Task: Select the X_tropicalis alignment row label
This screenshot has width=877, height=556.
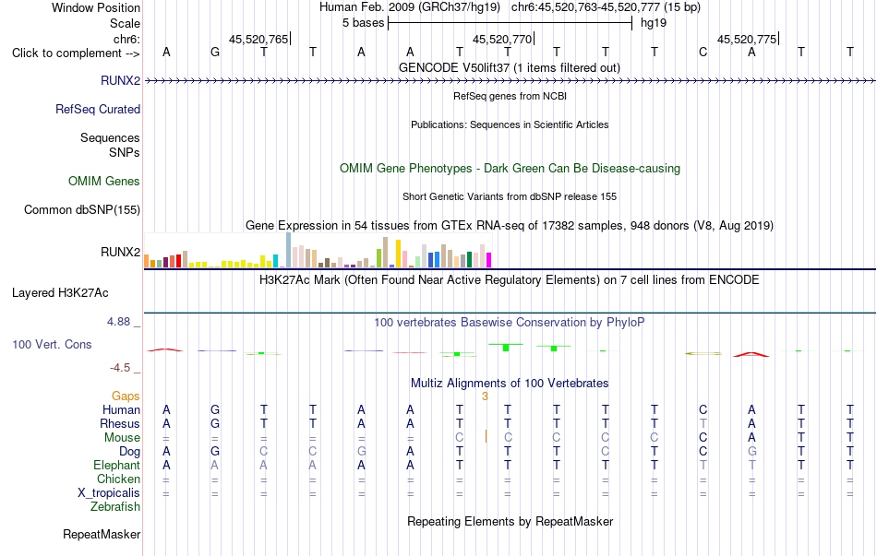Action: coord(109,493)
